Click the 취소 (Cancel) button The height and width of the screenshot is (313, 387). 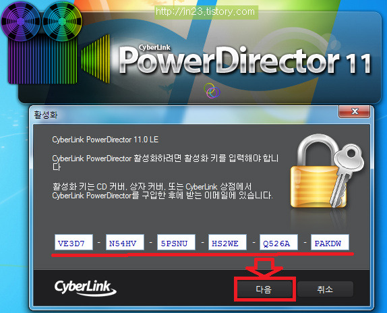coord(325,289)
